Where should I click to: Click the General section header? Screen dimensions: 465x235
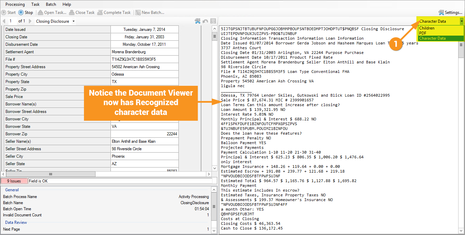click(12, 190)
